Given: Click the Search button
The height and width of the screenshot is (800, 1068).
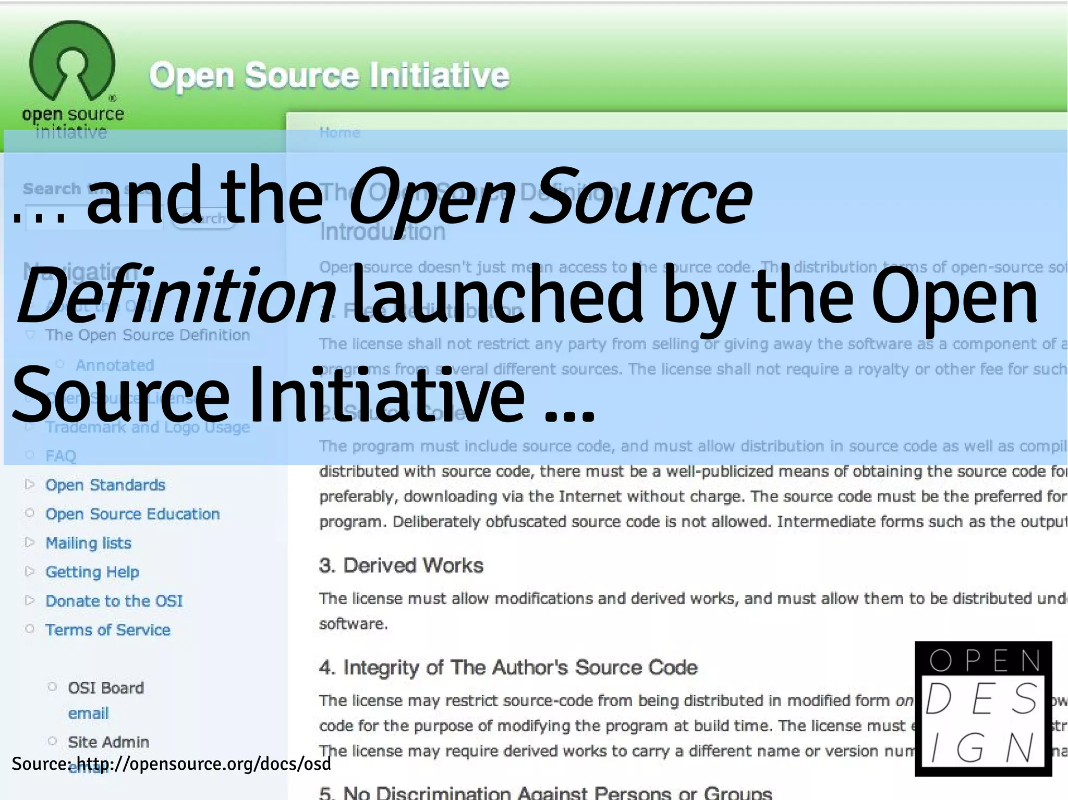Looking at the screenshot, I should pos(204,218).
